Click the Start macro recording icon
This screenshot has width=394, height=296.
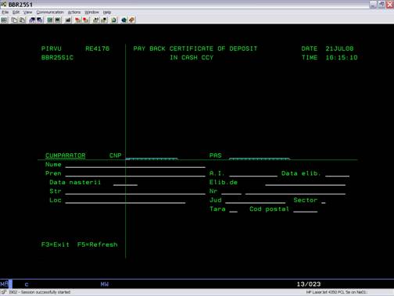click(77, 20)
